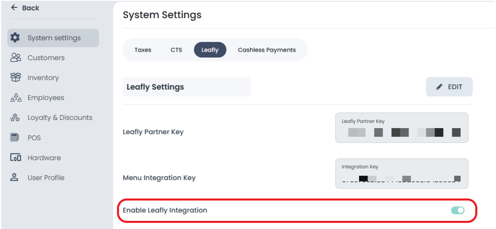Click the System Settings page title
The width and height of the screenshot is (496, 229).
click(x=162, y=15)
